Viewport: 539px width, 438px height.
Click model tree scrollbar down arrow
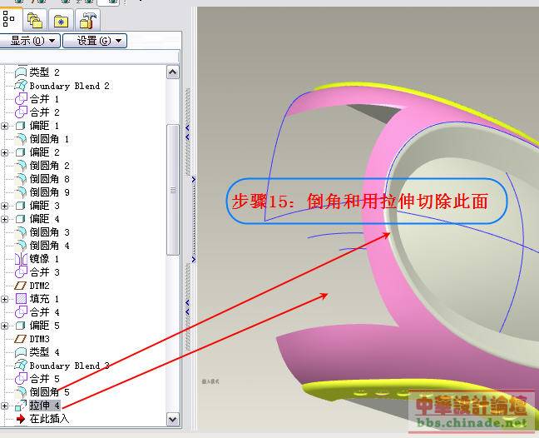click(x=172, y=420)
